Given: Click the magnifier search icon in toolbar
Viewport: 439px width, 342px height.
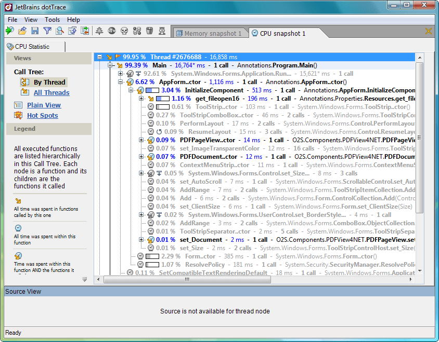Looking at the screenshot, I should click(60, 31).
